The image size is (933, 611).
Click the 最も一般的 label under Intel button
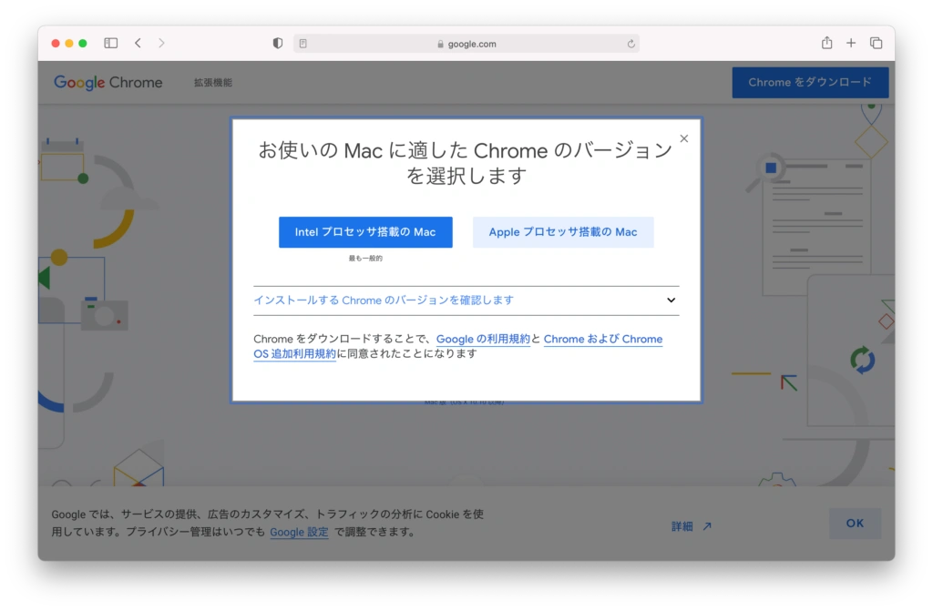click(x=365, y=259)
